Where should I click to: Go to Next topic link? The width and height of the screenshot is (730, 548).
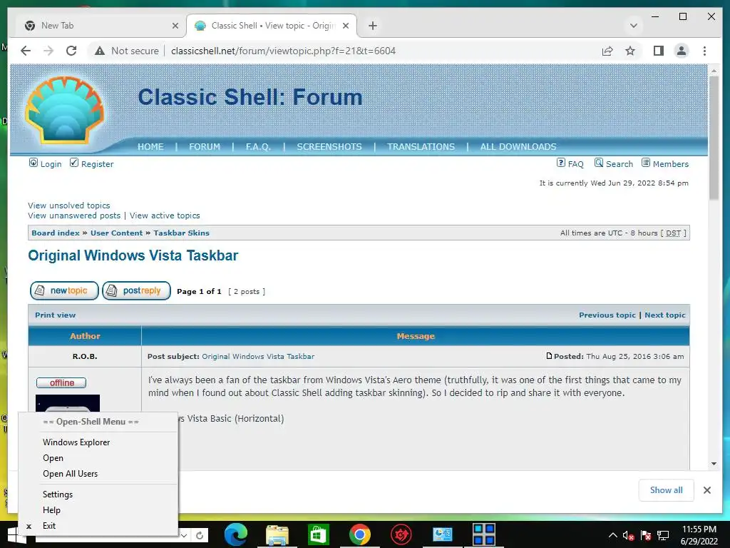click(665, 315)
